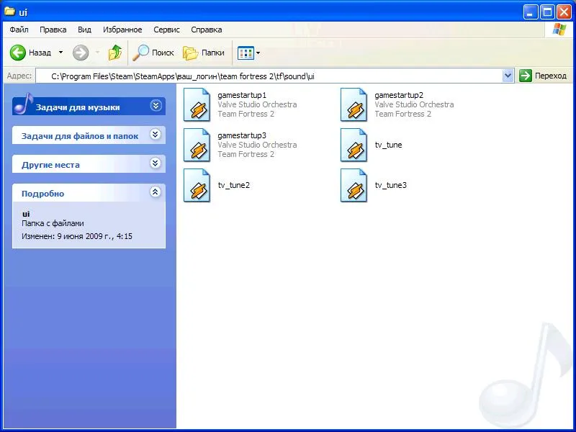Select the gamestartup2 audio file icon
Screen dimensions: 576x432
[354, 104]
